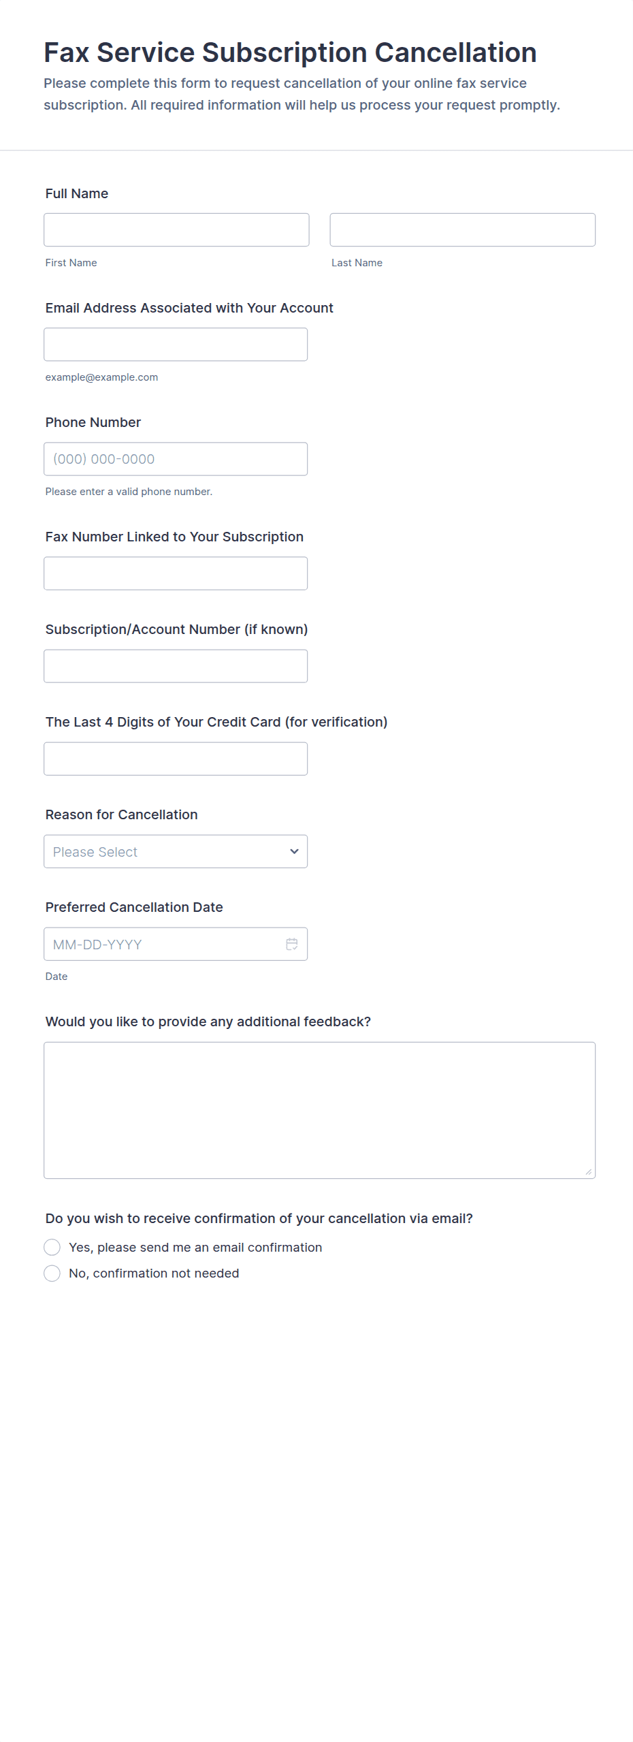Click the Last Name input field
This screenshot has height=1742, width=633.
click(x=462, y=229)
